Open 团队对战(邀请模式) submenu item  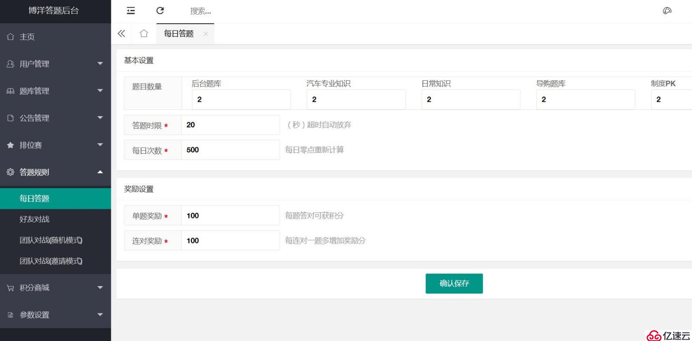(55, 261)
